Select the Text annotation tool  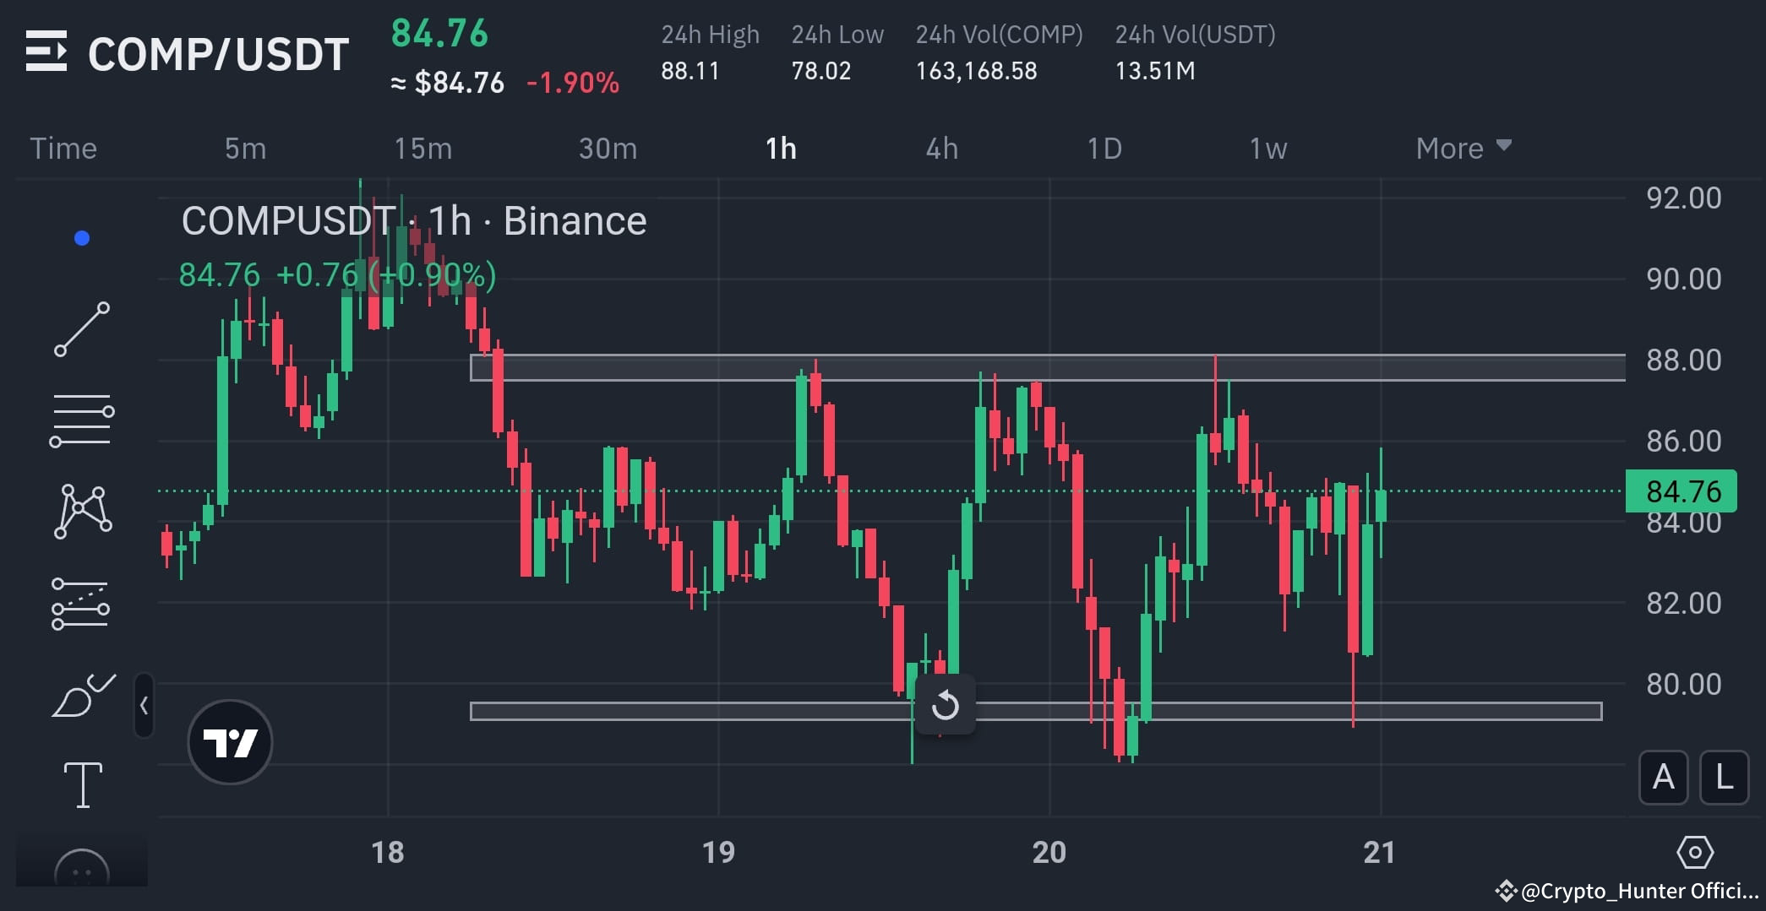point(82,784)
